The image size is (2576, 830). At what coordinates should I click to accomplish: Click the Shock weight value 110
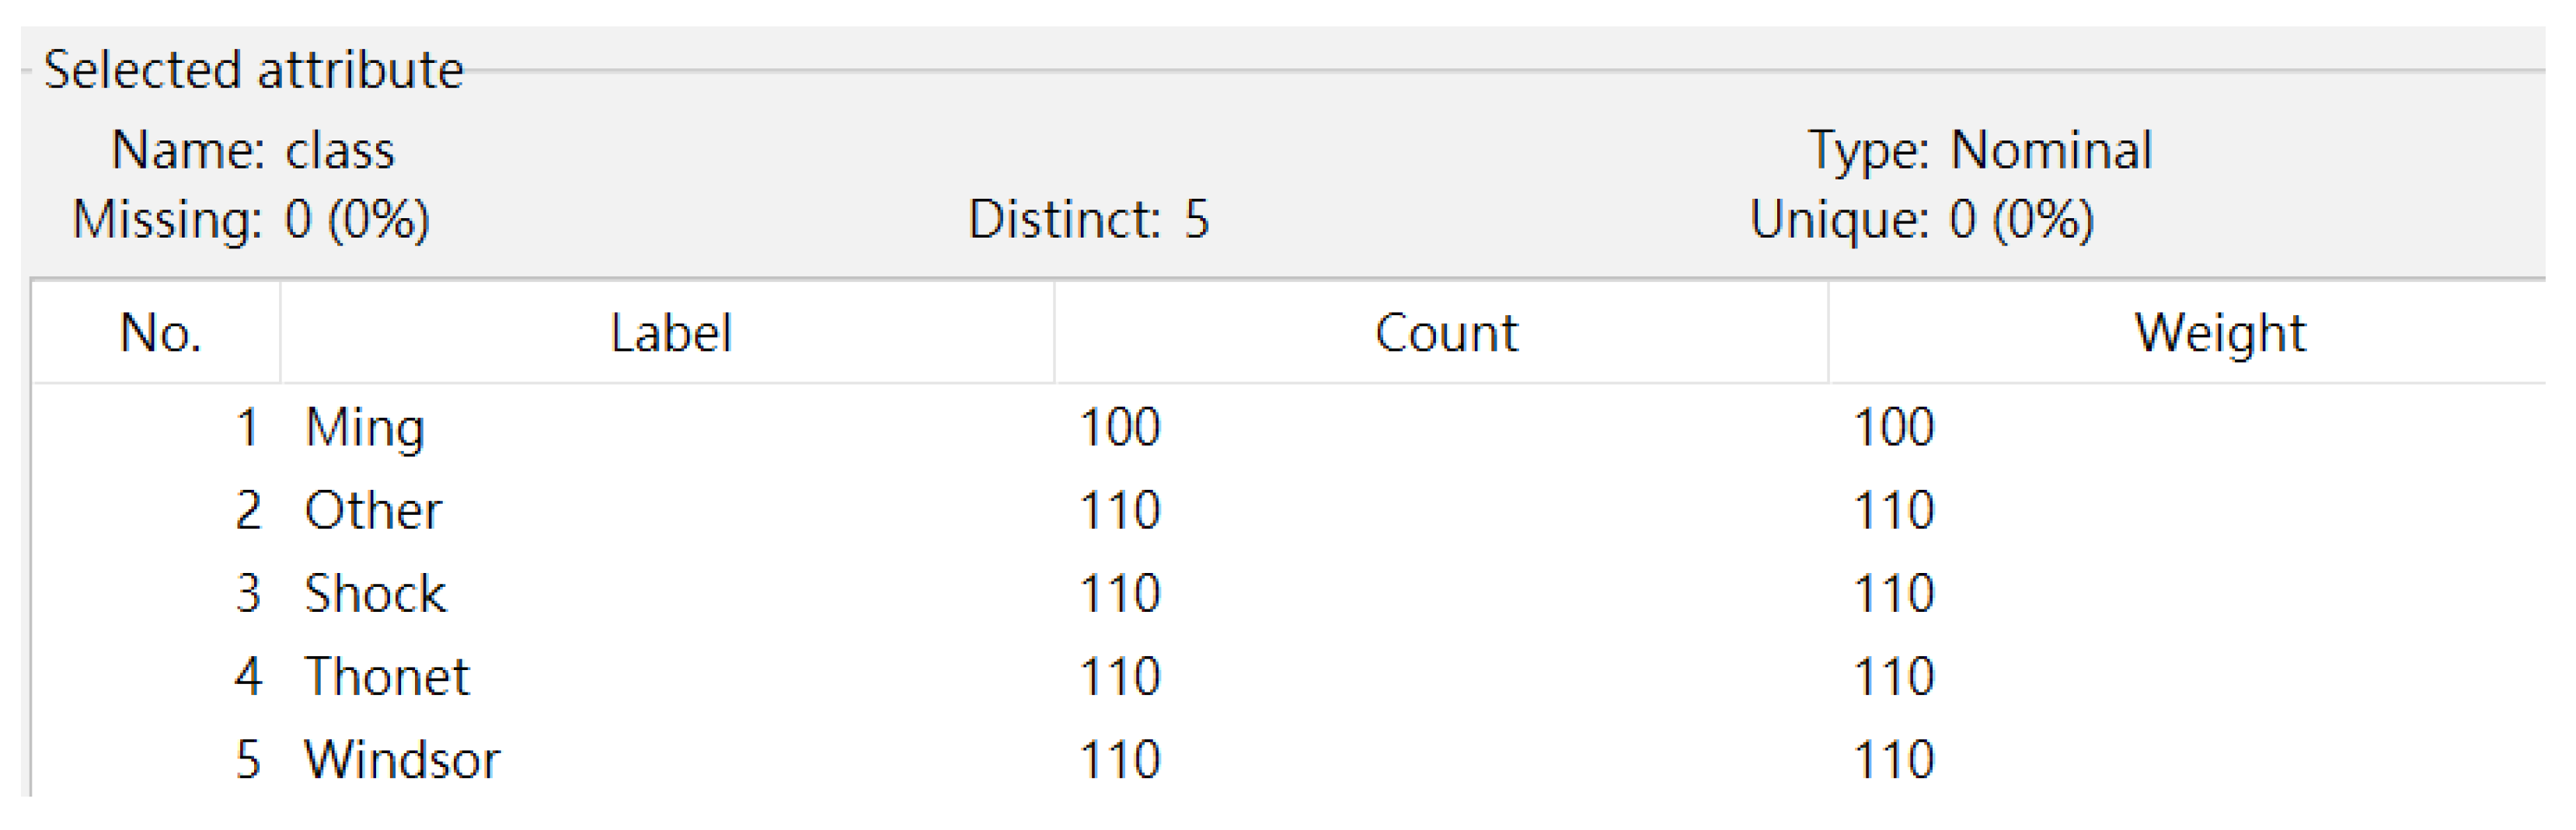tap(1895, 594)
